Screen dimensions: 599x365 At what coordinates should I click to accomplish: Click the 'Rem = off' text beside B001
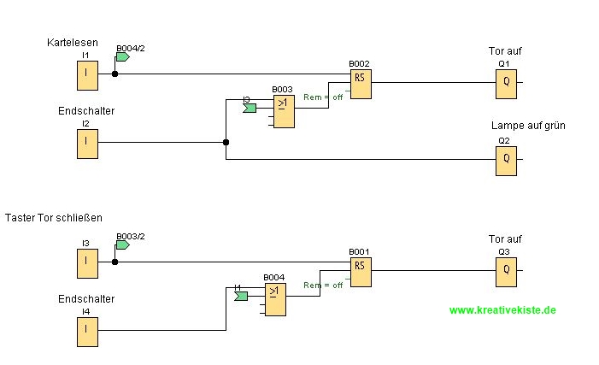323,285
